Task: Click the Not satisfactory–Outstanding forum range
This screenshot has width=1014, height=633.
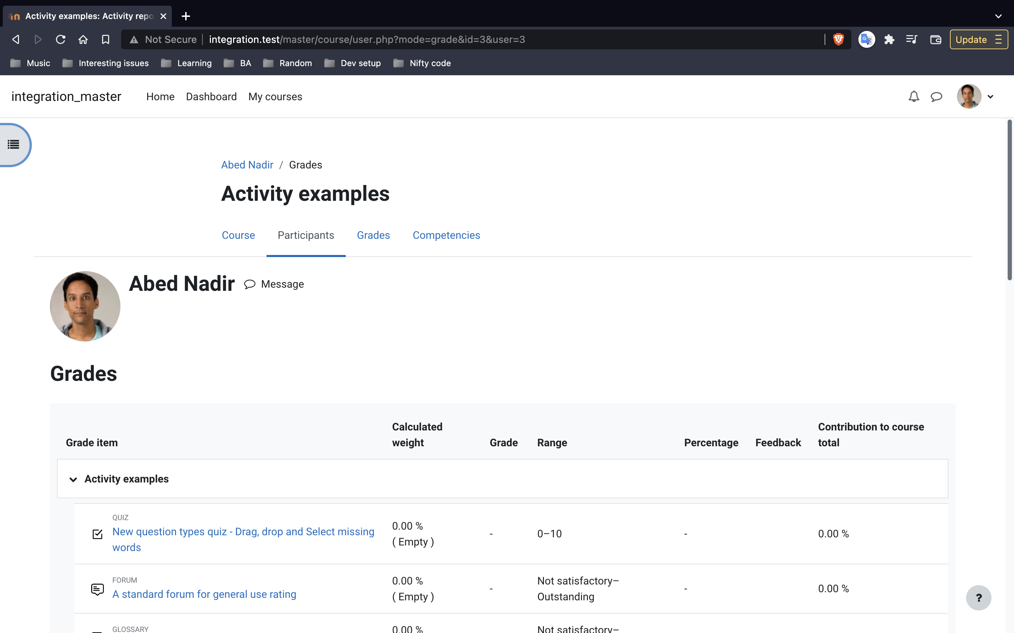Action: tap(578, 589)
